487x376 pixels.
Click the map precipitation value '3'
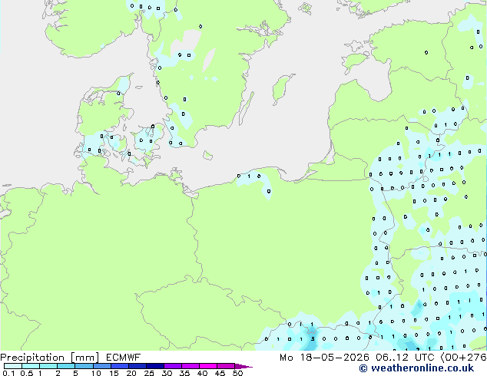[313, 338]
